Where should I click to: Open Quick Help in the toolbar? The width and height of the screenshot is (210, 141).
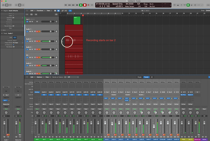click(x=10, y=5)
